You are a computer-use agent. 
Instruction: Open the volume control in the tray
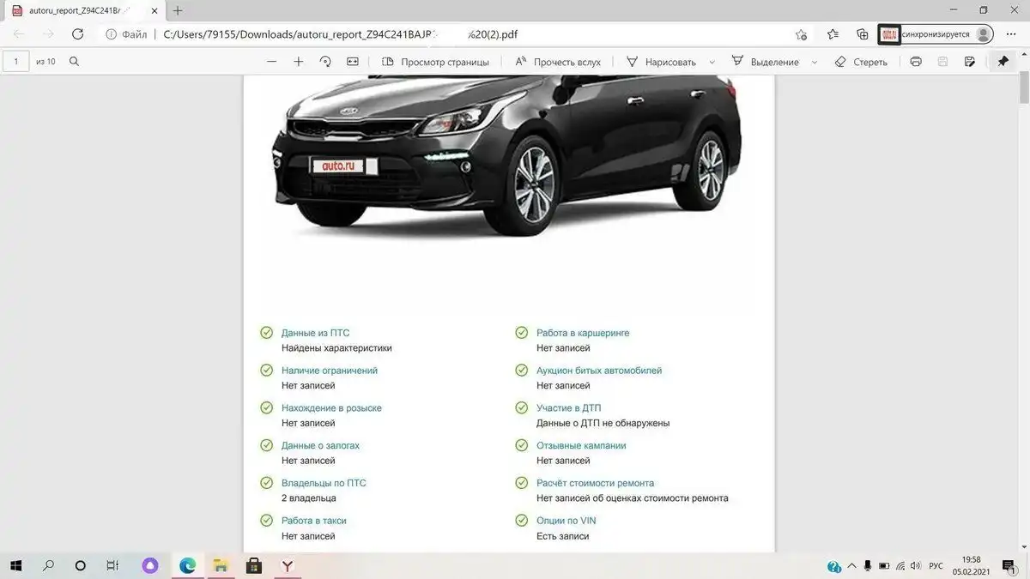[x=914, y=566]
